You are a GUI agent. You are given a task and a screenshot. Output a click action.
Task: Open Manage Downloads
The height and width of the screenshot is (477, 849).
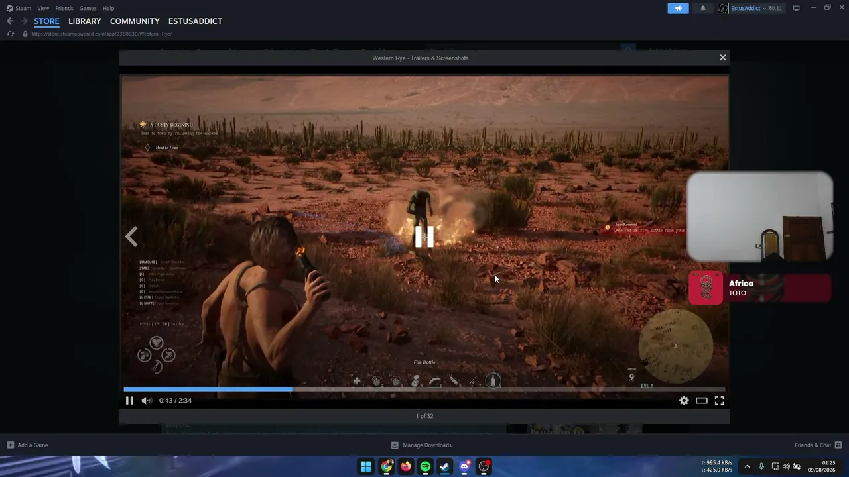tap(421, 445)
